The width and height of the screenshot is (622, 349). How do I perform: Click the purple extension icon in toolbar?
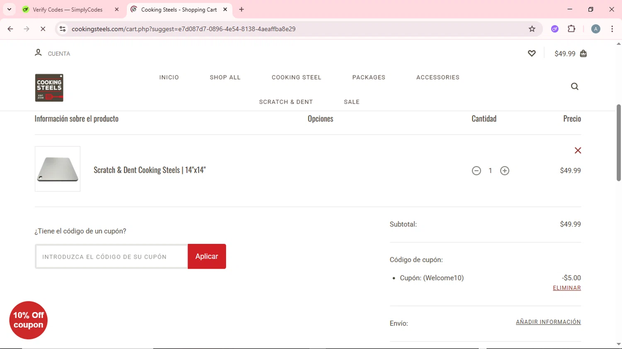click(555, 29)
